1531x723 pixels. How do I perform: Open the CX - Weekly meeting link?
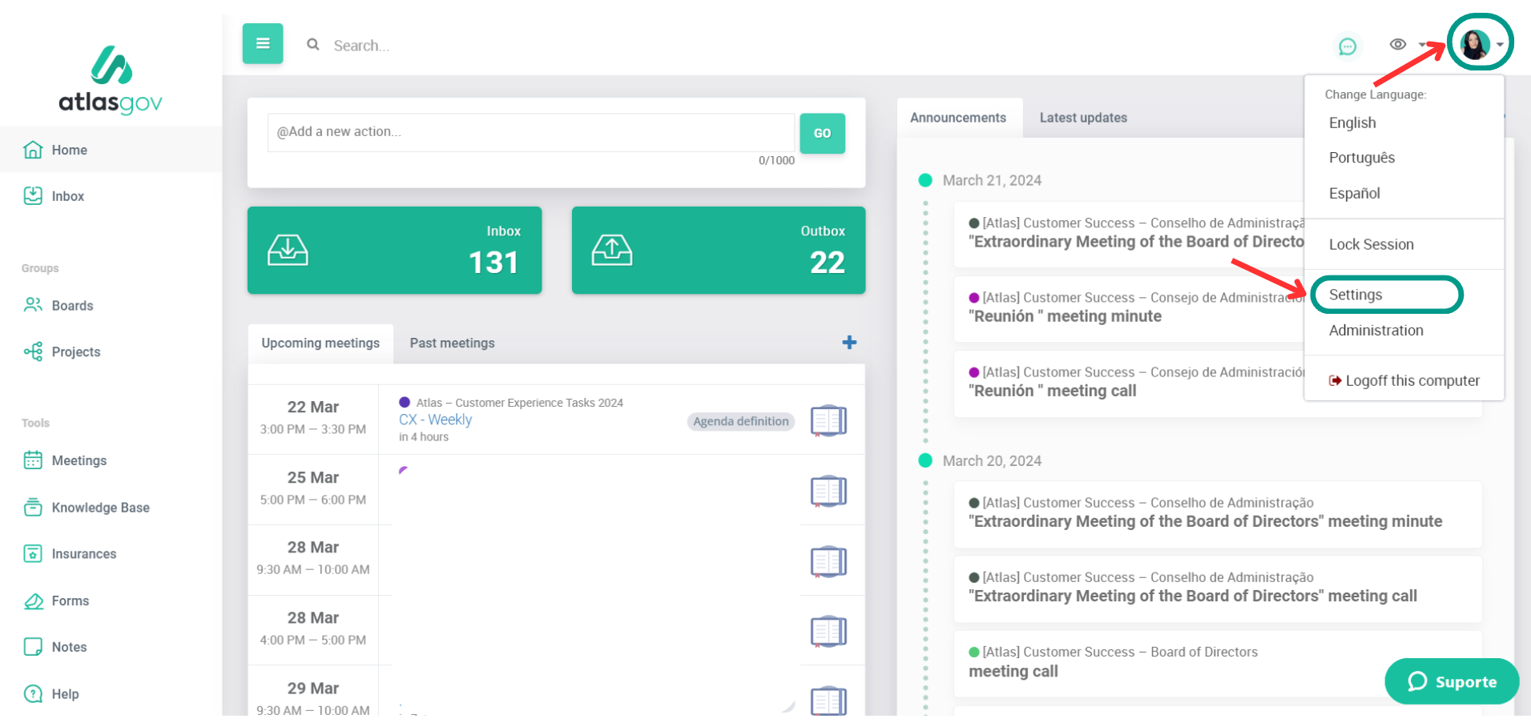click(435, 420)
